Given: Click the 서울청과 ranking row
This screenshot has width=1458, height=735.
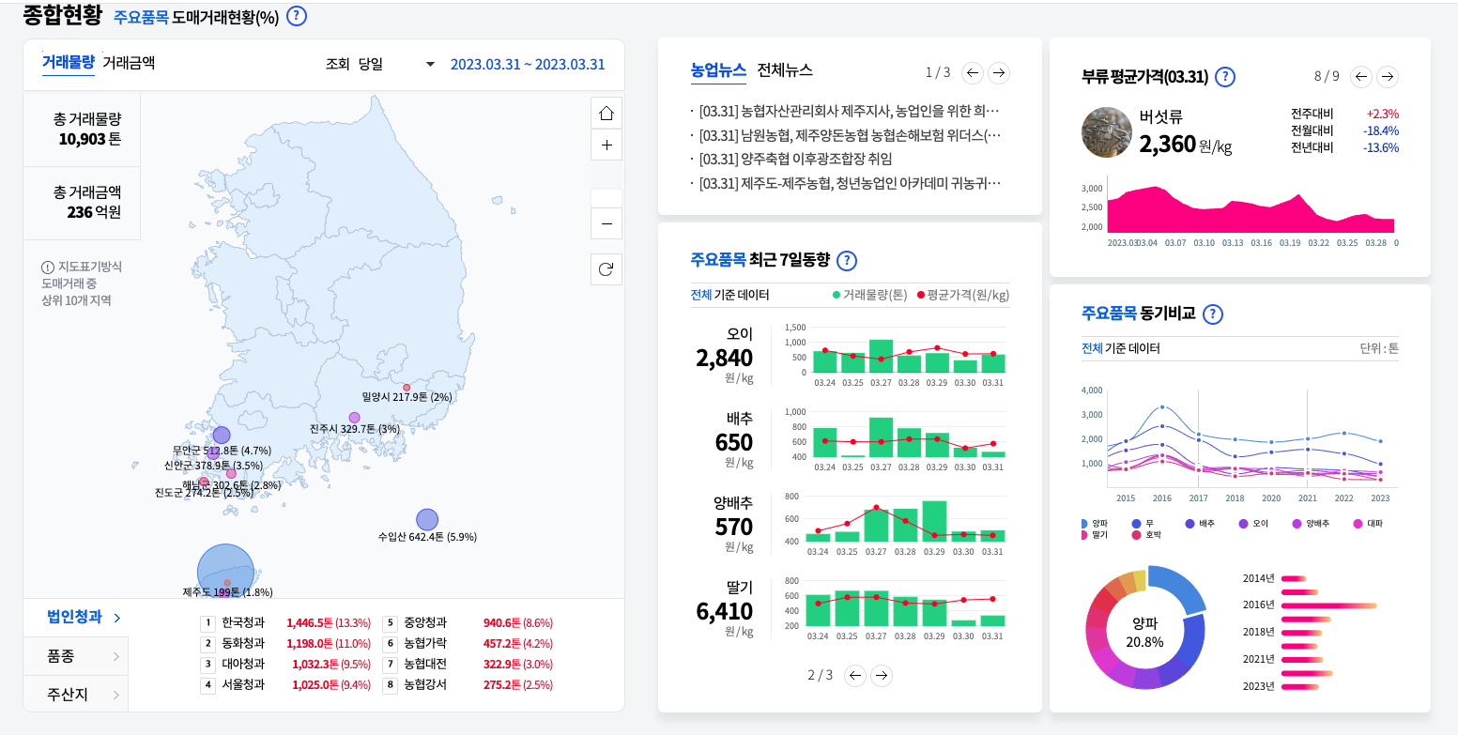Looking at the screenshot, I should click(x=284, y=684).
